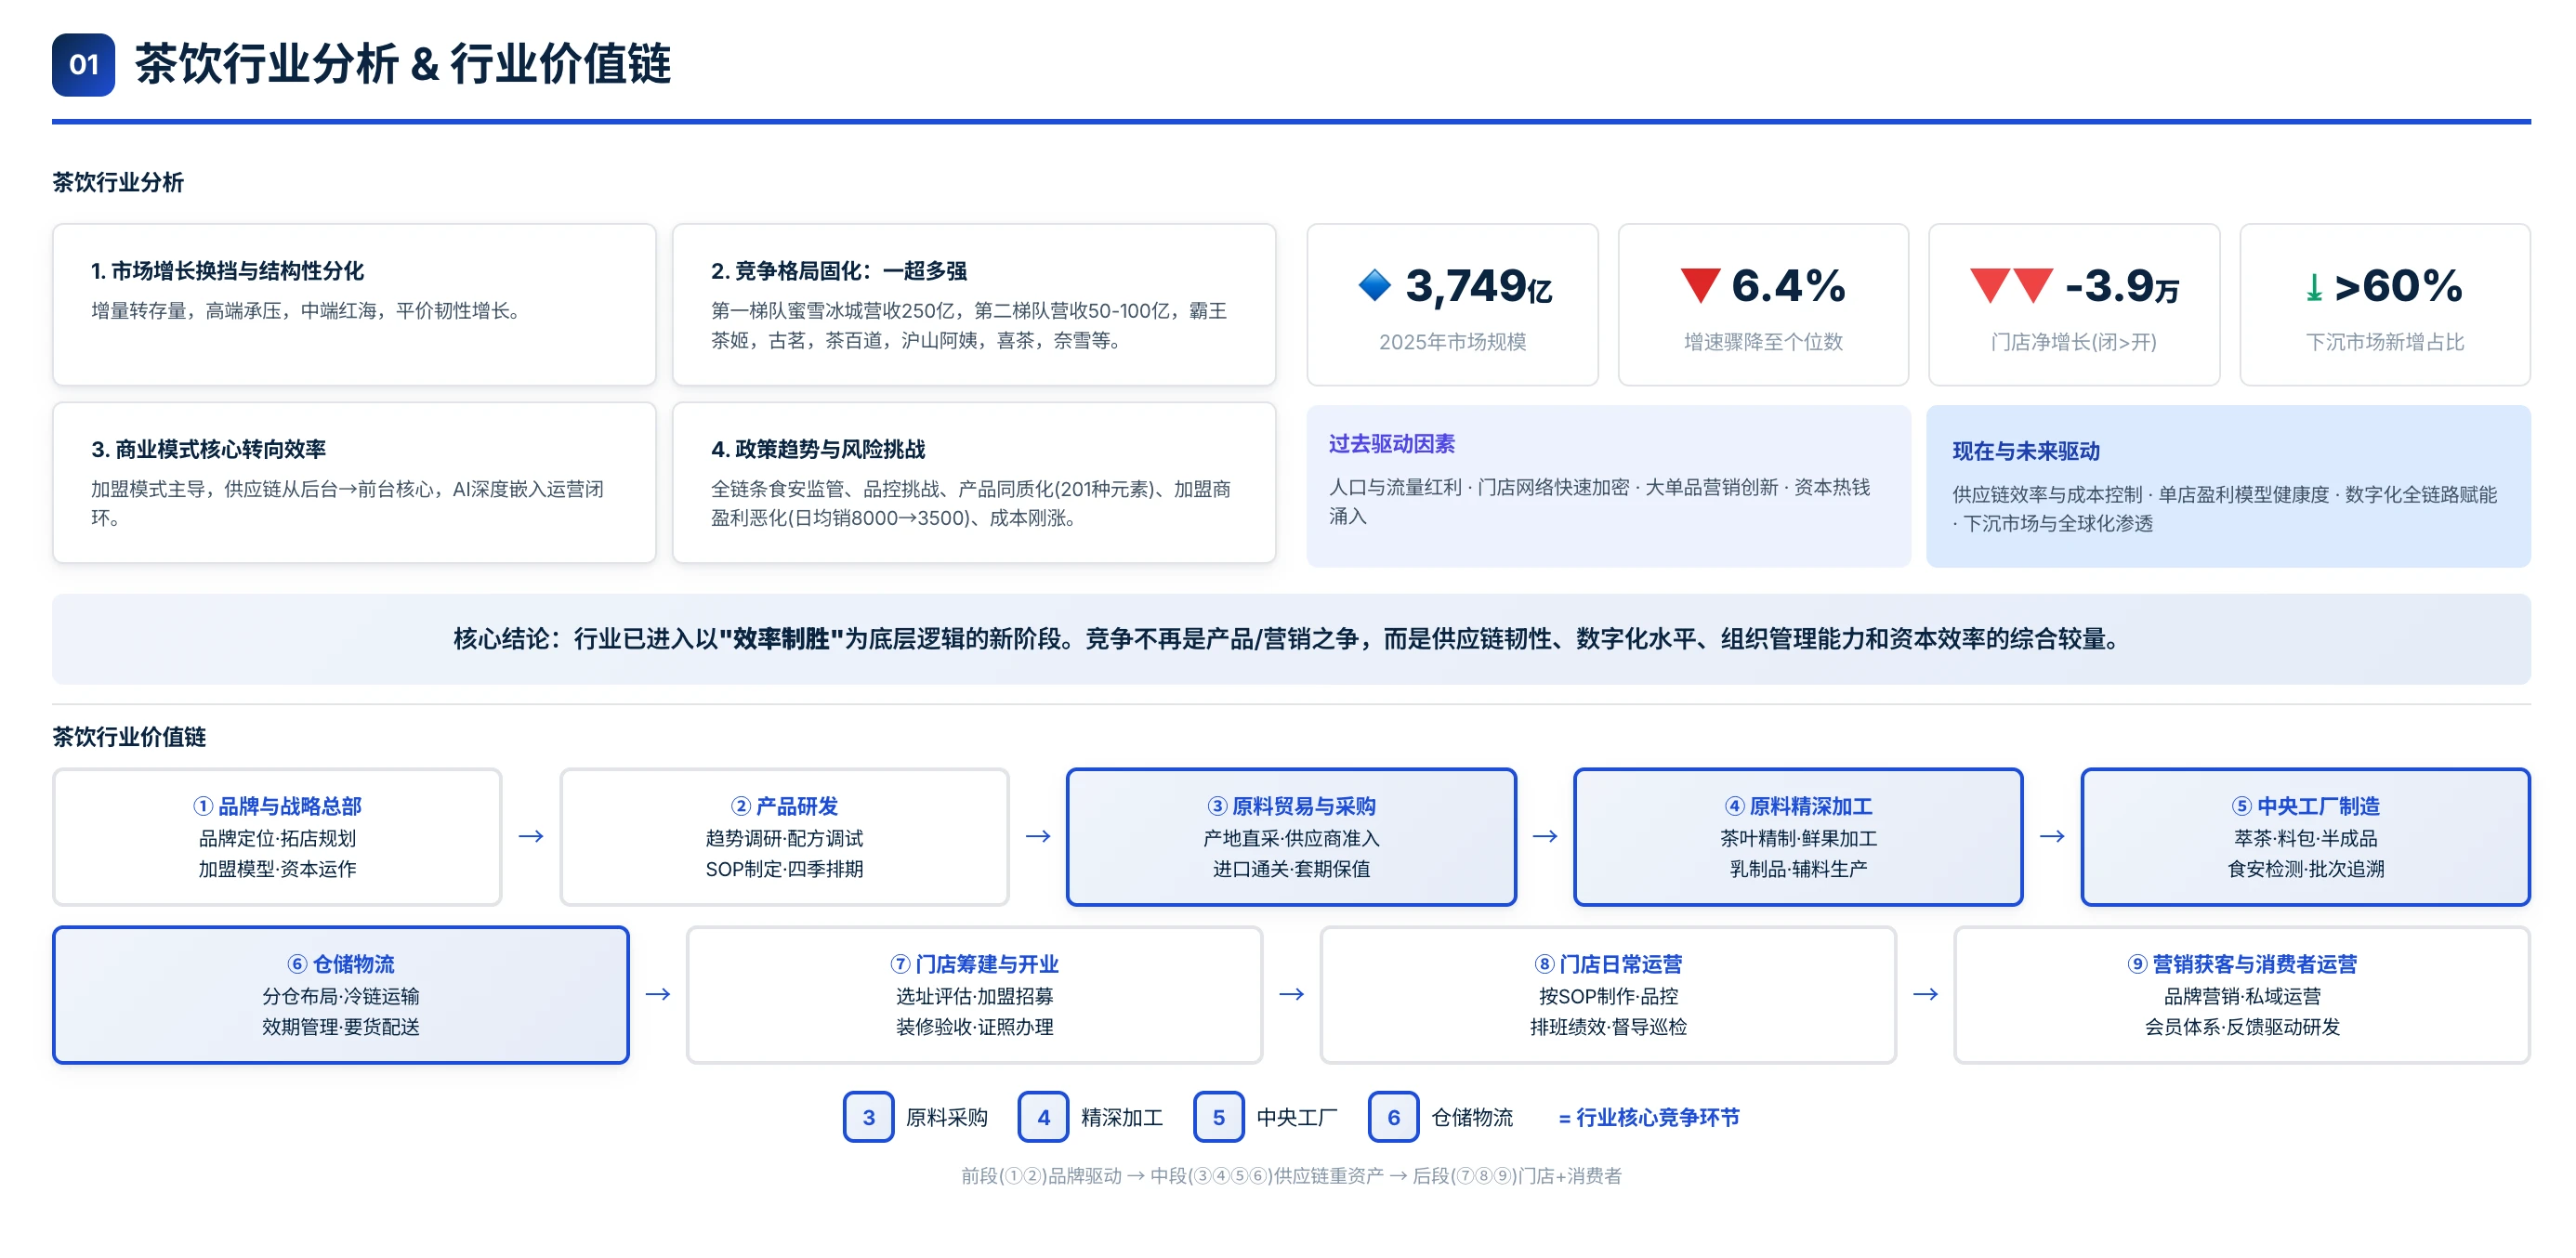Image resolution: width=2576 pixels, height=1258 pixels.
Task: Click the blue diamond icon beside 3,749亿
Action: tap(1375, 285)
